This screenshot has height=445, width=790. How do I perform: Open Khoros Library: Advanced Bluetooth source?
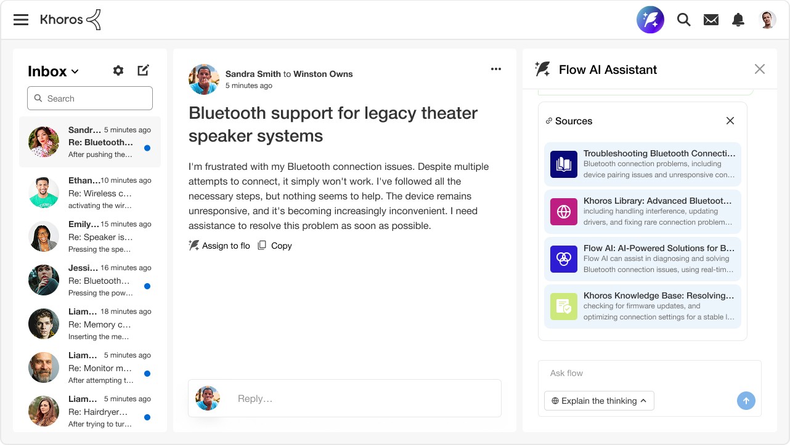pyautogui.click(x=643, y=212)
